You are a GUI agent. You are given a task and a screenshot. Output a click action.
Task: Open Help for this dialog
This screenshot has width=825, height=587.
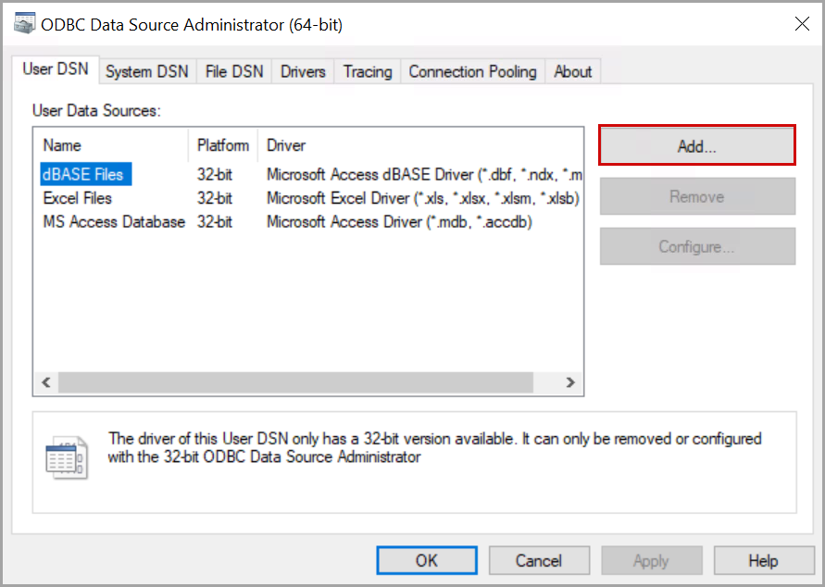point(763,560)
